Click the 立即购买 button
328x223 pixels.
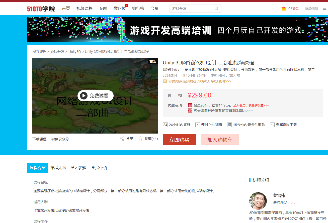click(179, 140)
